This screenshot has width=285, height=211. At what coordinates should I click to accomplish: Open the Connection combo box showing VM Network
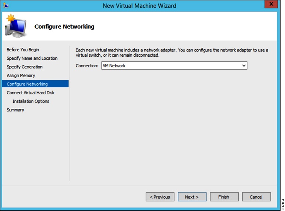point(171,66)
